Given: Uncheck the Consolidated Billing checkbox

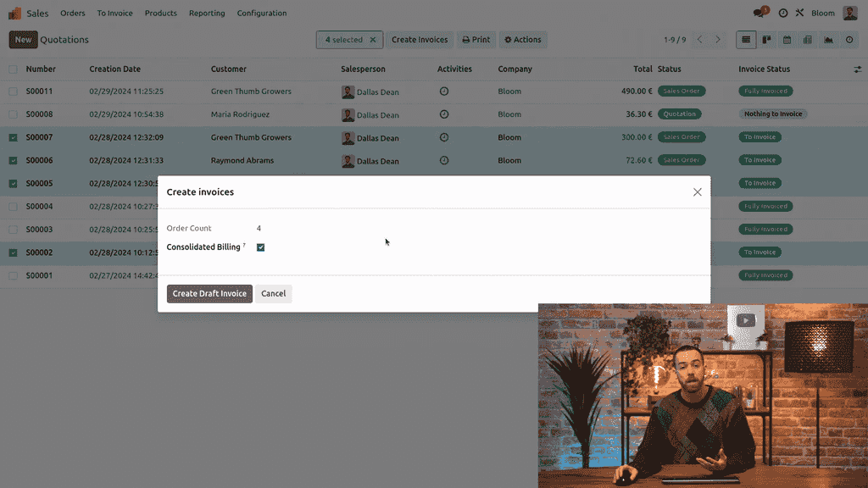Looking at the screenshot, I should point(260,247).
